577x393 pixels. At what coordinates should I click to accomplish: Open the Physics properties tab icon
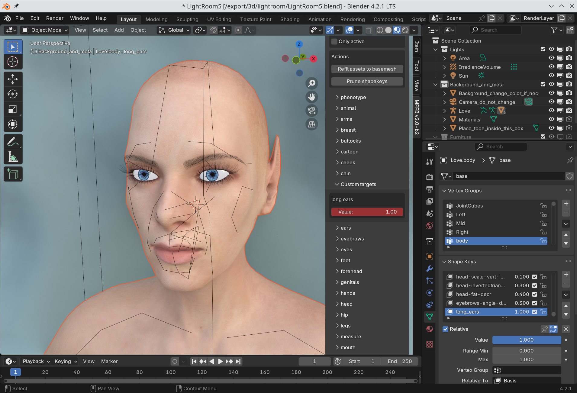[x=430, y=293]
